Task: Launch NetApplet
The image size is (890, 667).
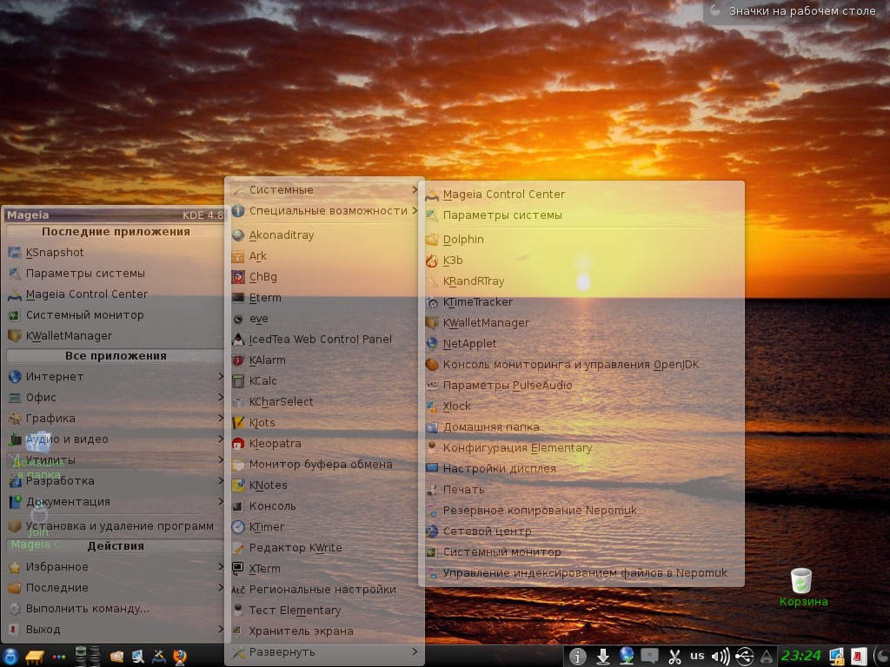Action: 581,344
